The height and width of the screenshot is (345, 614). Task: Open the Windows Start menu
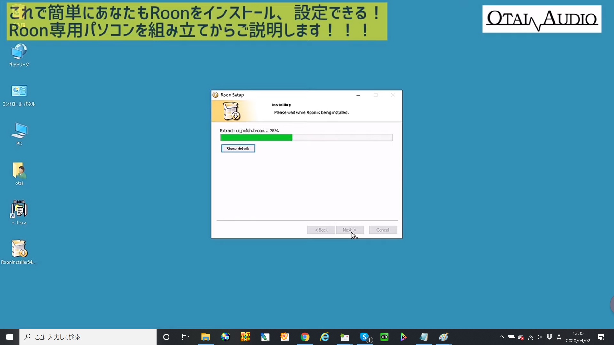[10, 337]
